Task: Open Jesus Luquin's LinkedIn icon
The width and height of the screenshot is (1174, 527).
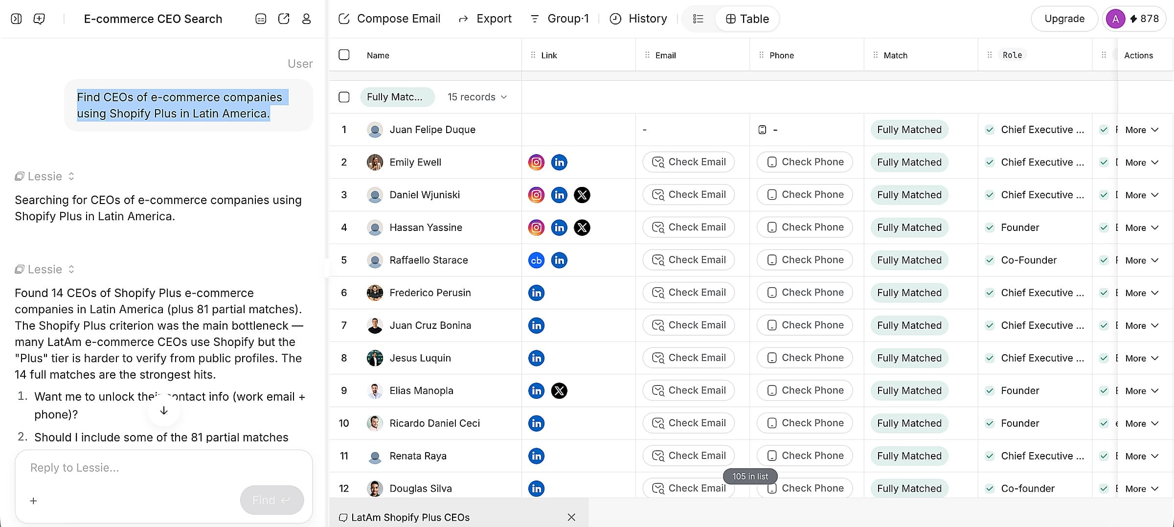Action: [536, 358]
